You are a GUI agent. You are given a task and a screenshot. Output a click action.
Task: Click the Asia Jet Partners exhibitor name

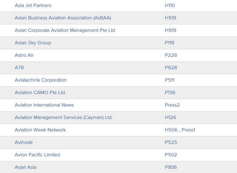33,6
